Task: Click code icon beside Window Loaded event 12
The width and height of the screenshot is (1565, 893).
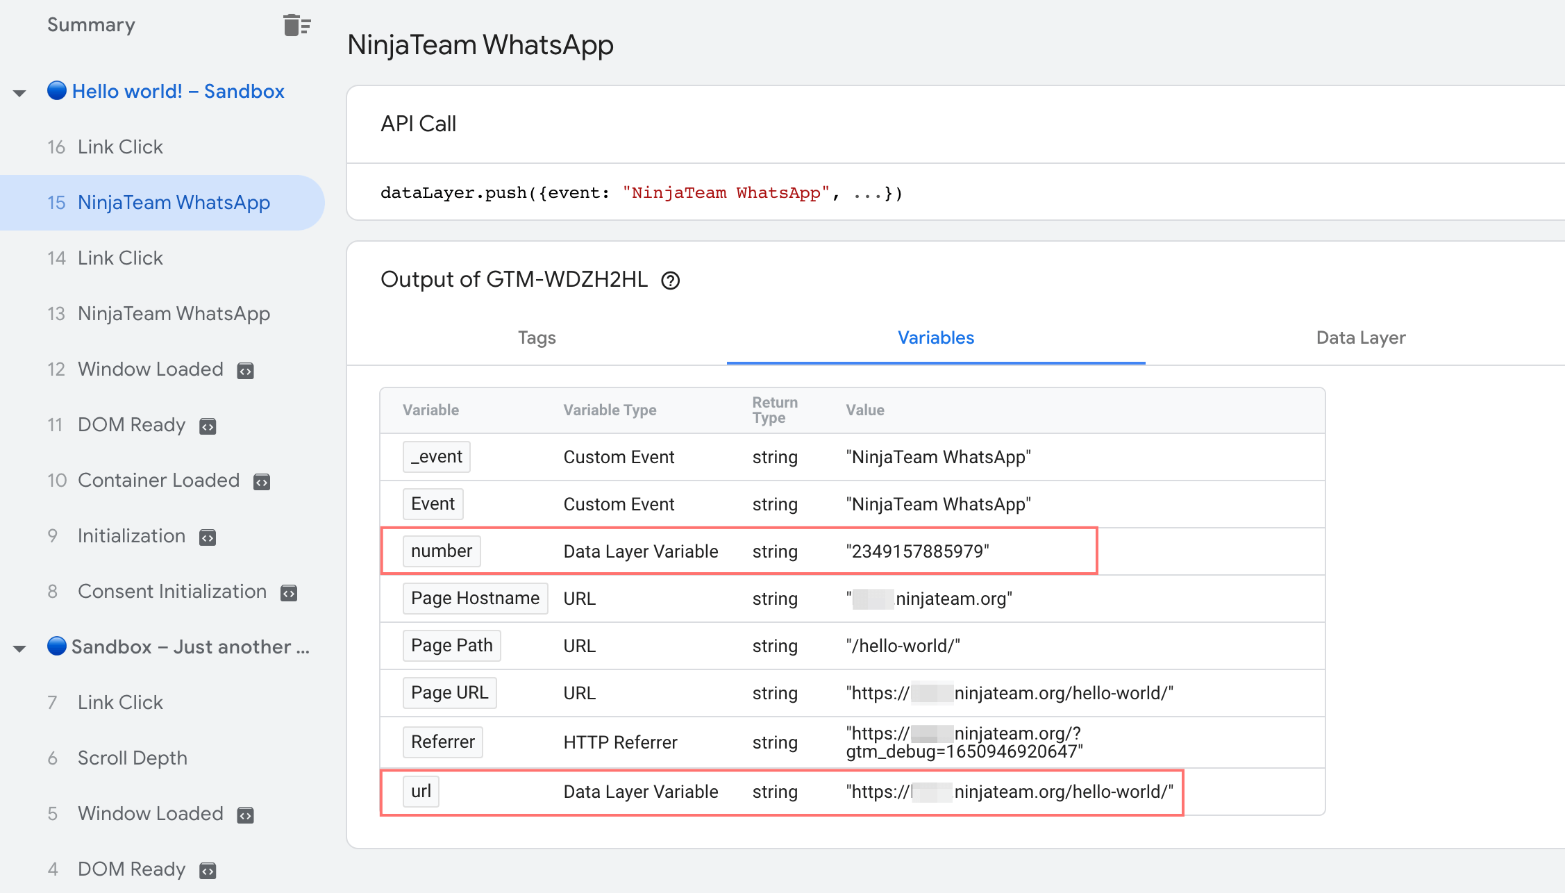Action: pos(245,371)
